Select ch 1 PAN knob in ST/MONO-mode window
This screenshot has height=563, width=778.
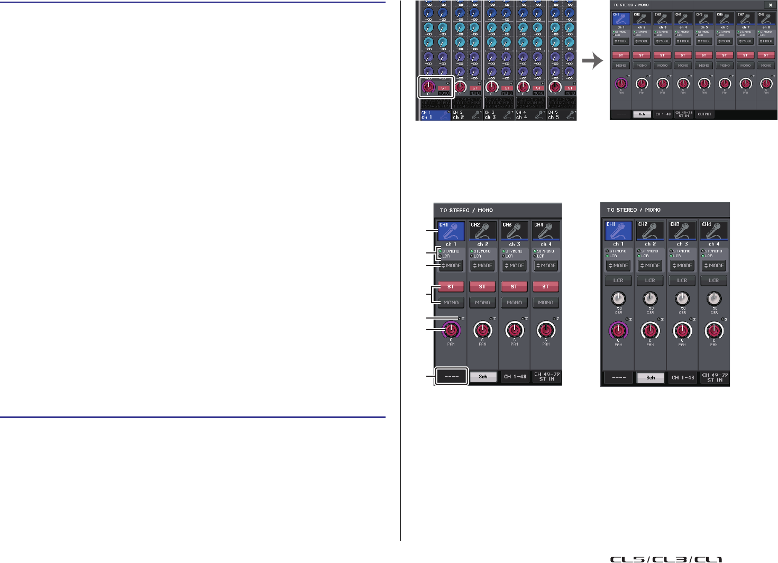pyautogui.click(x=451, y=330)
